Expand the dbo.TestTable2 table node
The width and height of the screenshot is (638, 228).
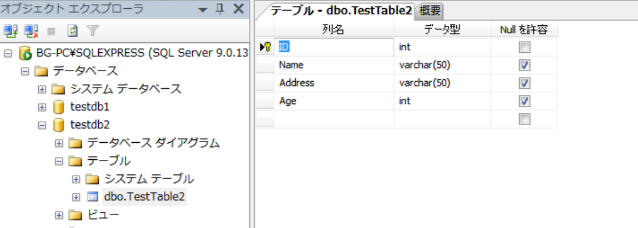point(76,197)
